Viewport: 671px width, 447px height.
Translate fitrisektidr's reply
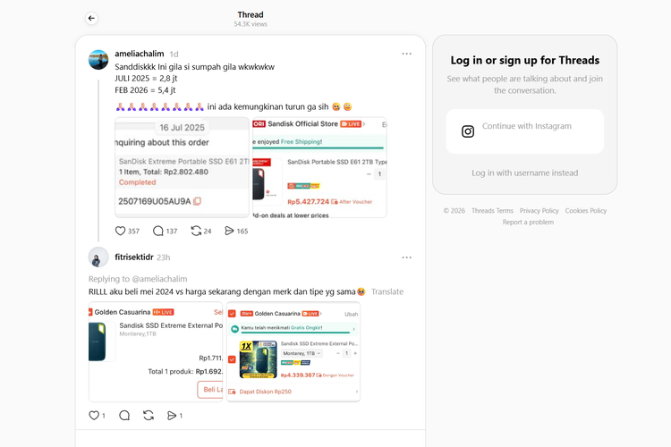point(387,291)
